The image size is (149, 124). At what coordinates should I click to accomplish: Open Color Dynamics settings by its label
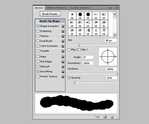coord(49,46)
